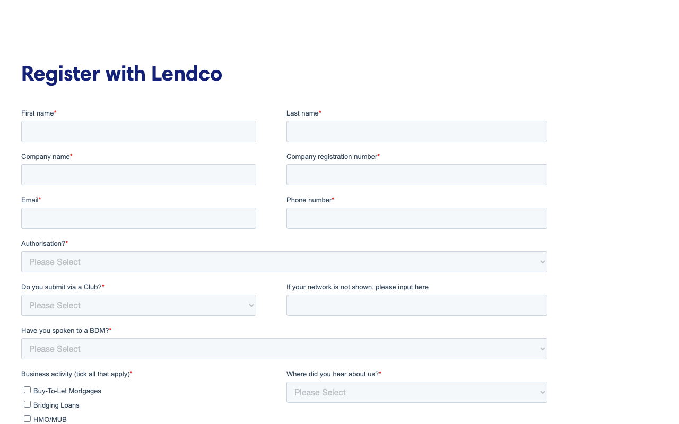Click the Company name input field
679x424 pixels.
pos(138,175)
